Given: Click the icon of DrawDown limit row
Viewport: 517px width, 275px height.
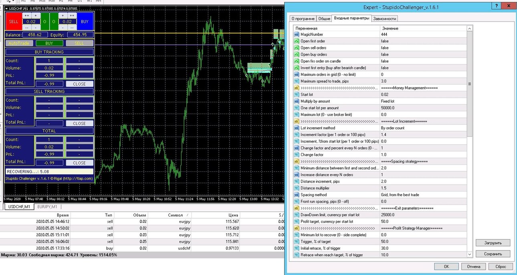Looking at the screenshot, I should tap(297, 215).
